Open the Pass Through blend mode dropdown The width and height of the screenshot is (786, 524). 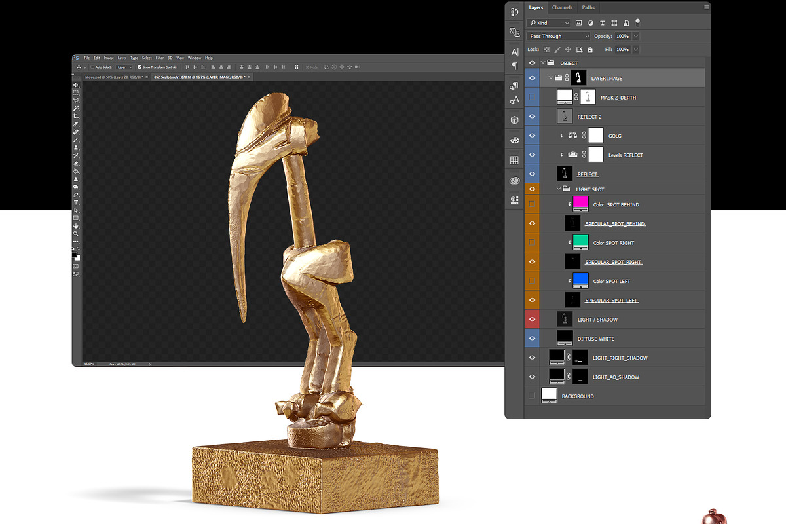(559, 36)
